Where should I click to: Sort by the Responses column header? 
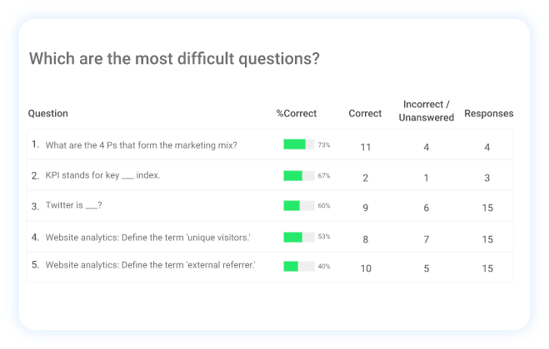488,114
